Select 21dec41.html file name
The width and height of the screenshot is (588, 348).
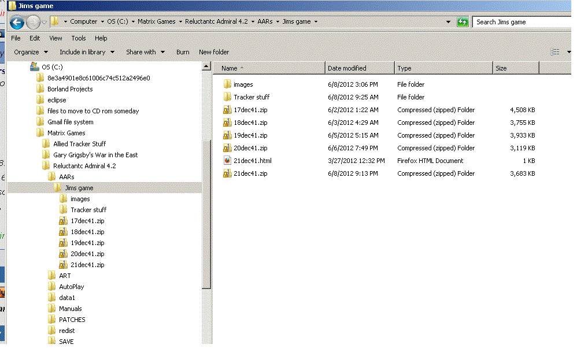point(253,161)
